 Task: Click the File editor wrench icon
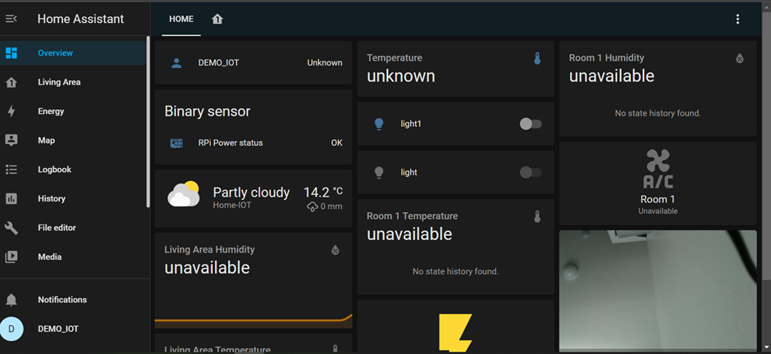click(x=11, y=228)
